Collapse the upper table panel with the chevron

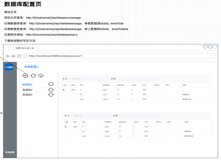(x=162, y=79)
